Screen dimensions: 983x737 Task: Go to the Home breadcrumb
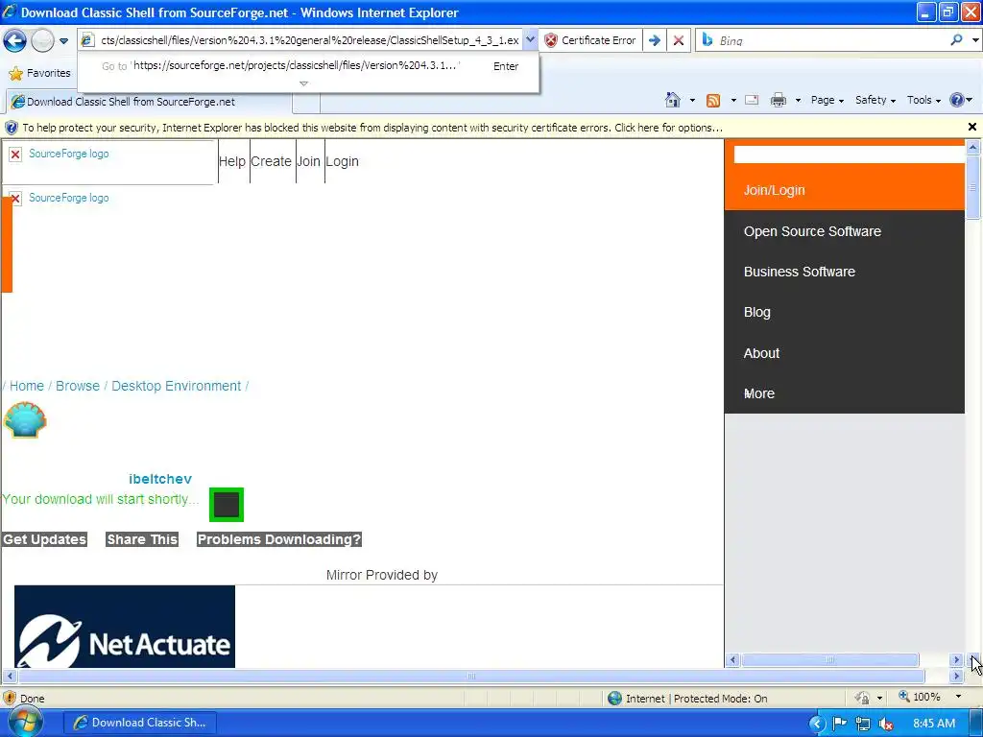pos(26,386)
